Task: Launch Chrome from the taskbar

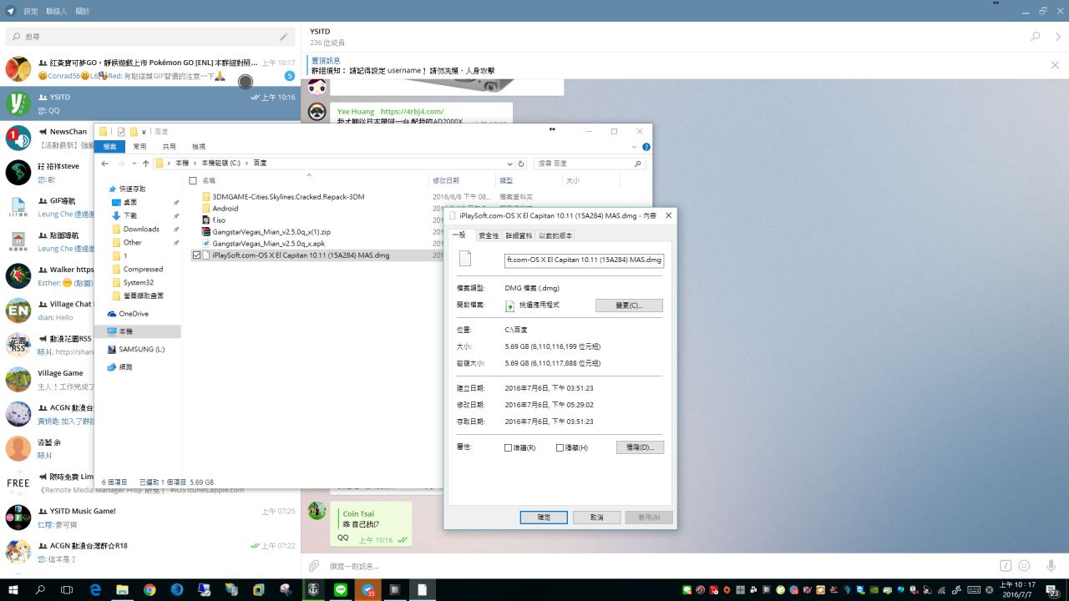Action: point(149,589)
